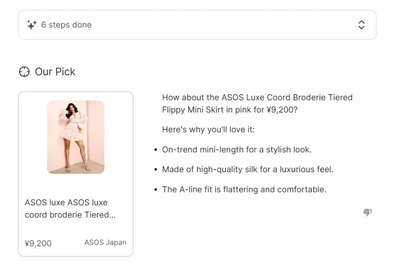Click the Our Pick target icon

(25, 72)
